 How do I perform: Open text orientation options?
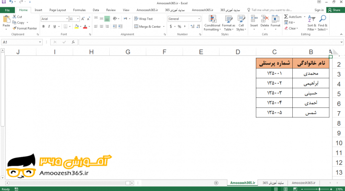pos(115,19)
